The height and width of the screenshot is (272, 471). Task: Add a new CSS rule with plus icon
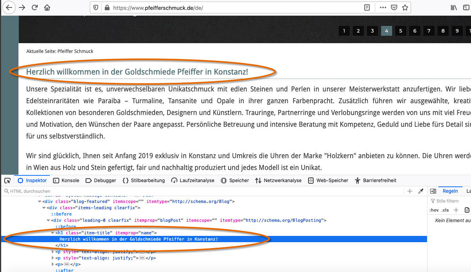point(456,210)
